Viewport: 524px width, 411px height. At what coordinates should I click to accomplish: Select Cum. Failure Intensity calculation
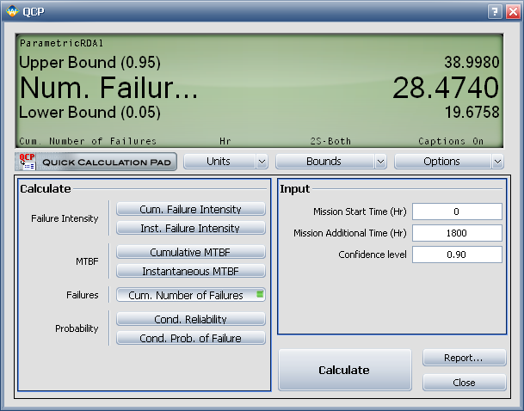click(190, 209)
